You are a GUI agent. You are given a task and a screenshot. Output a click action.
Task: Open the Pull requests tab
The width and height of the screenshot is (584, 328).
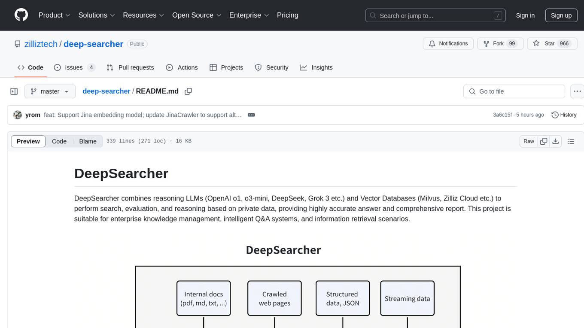130,67
